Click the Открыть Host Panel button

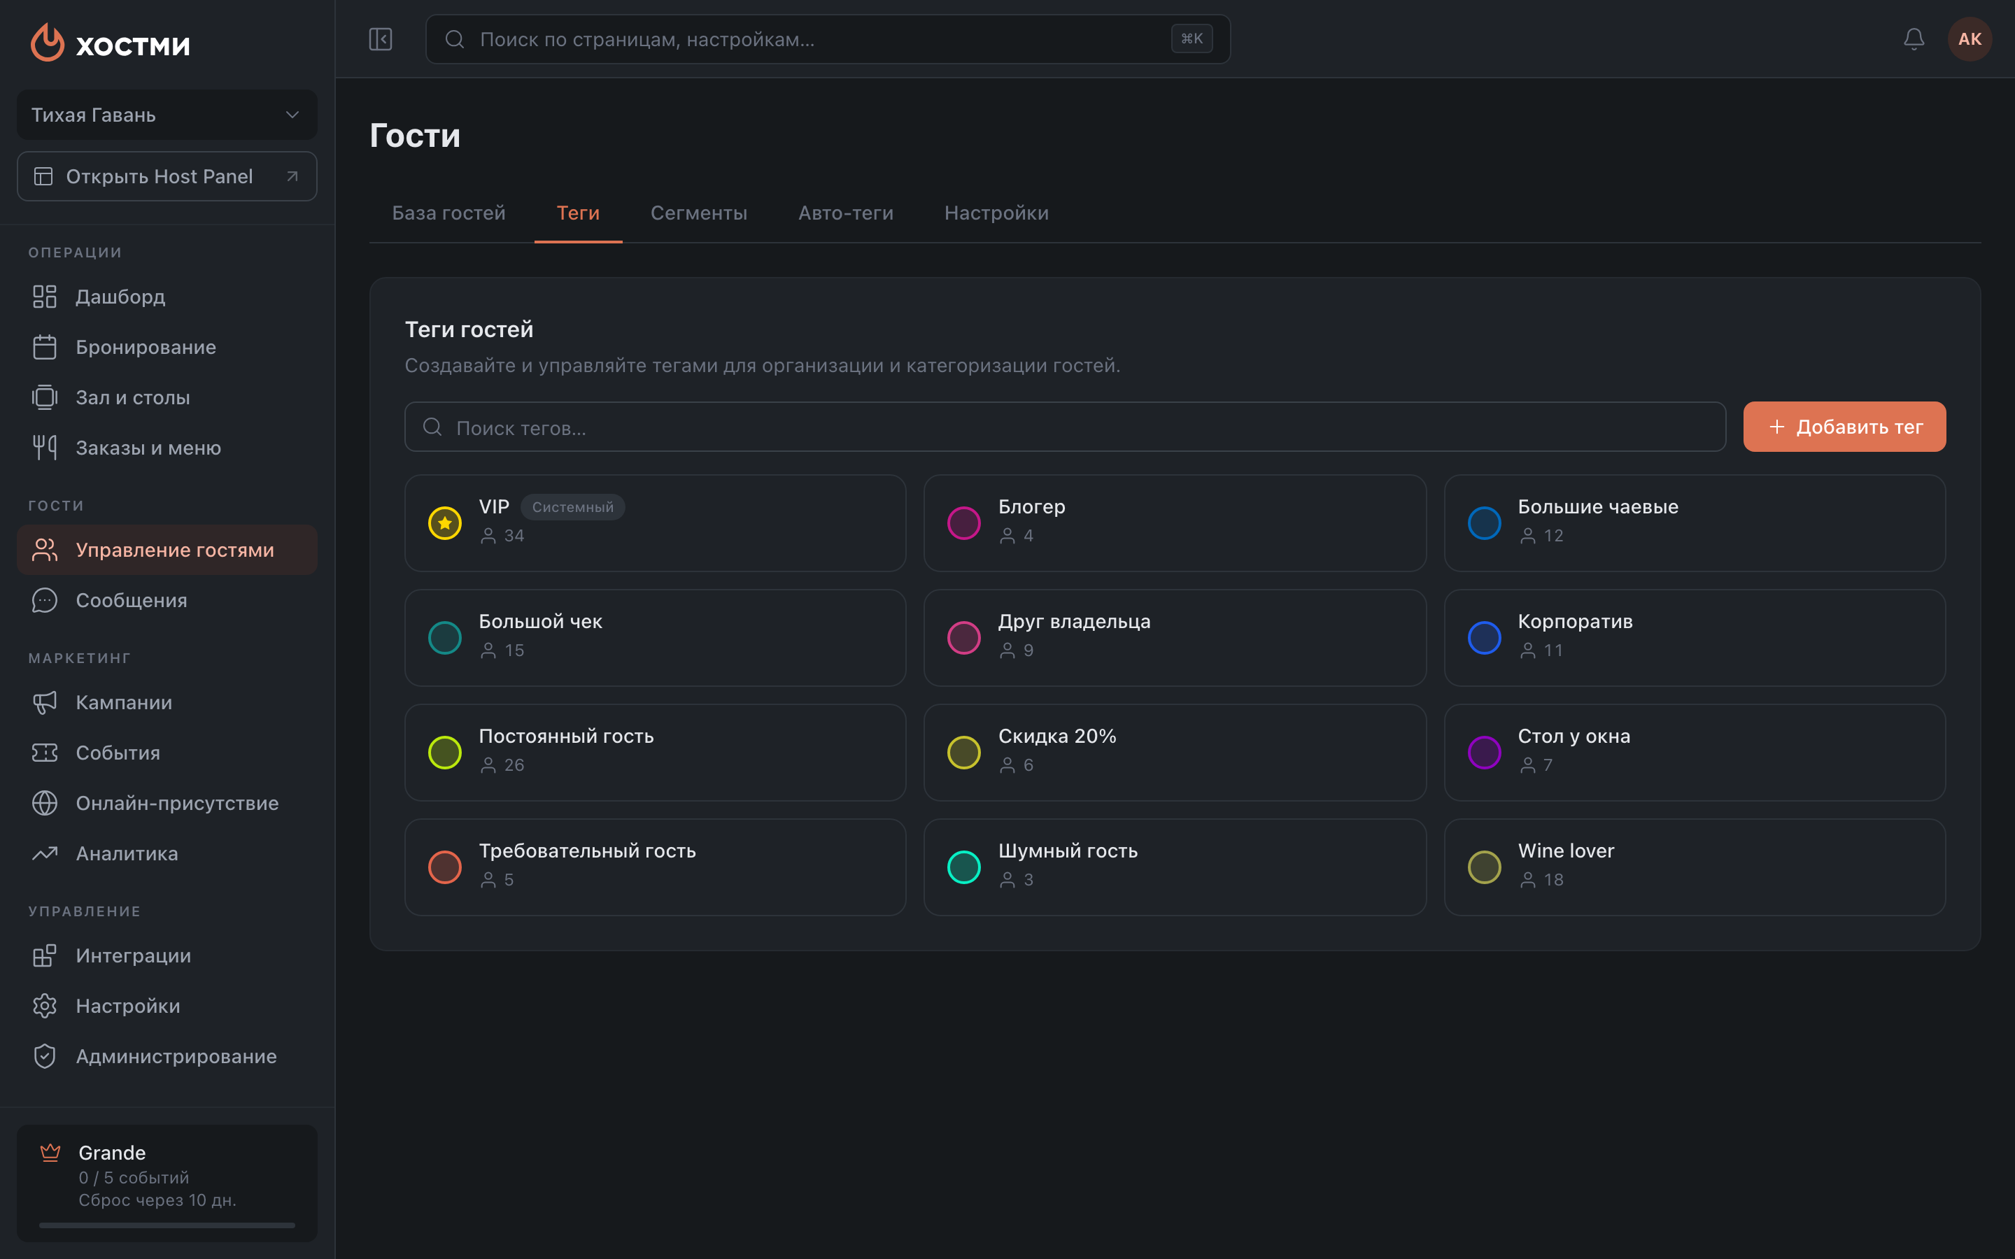[167, 176]
